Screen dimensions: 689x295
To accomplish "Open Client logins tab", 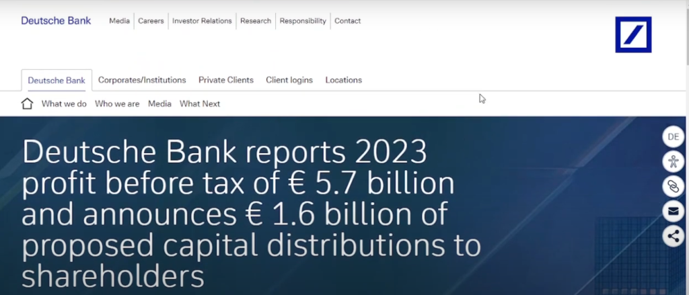I will pyautogui.click(x=289, y=80).
